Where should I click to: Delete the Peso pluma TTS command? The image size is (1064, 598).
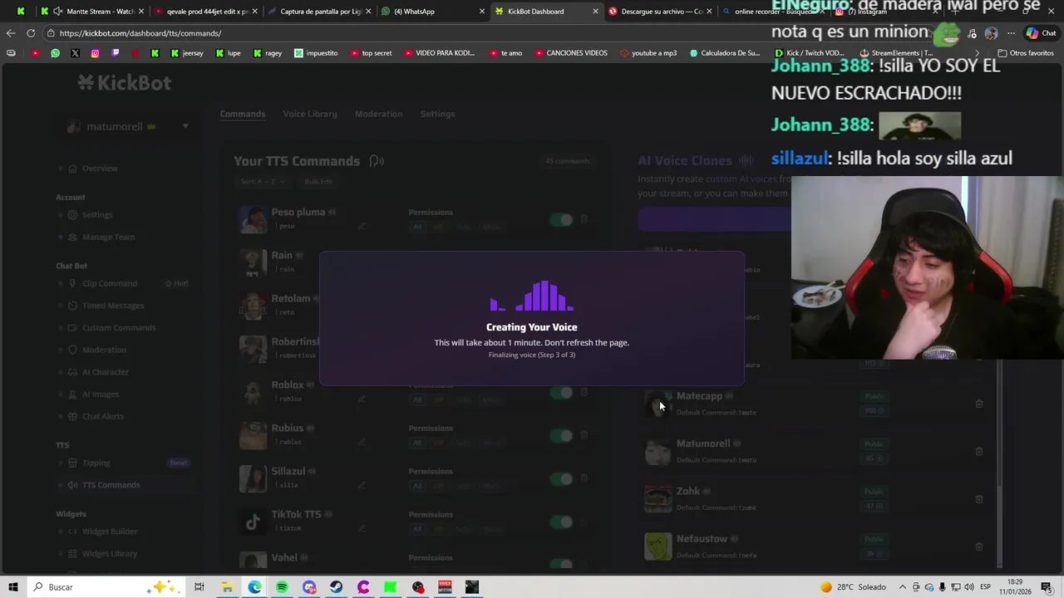584,219
